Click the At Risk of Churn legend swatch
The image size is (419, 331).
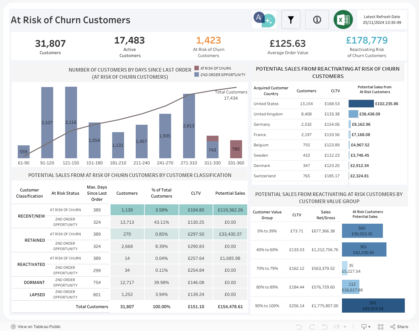197,68
